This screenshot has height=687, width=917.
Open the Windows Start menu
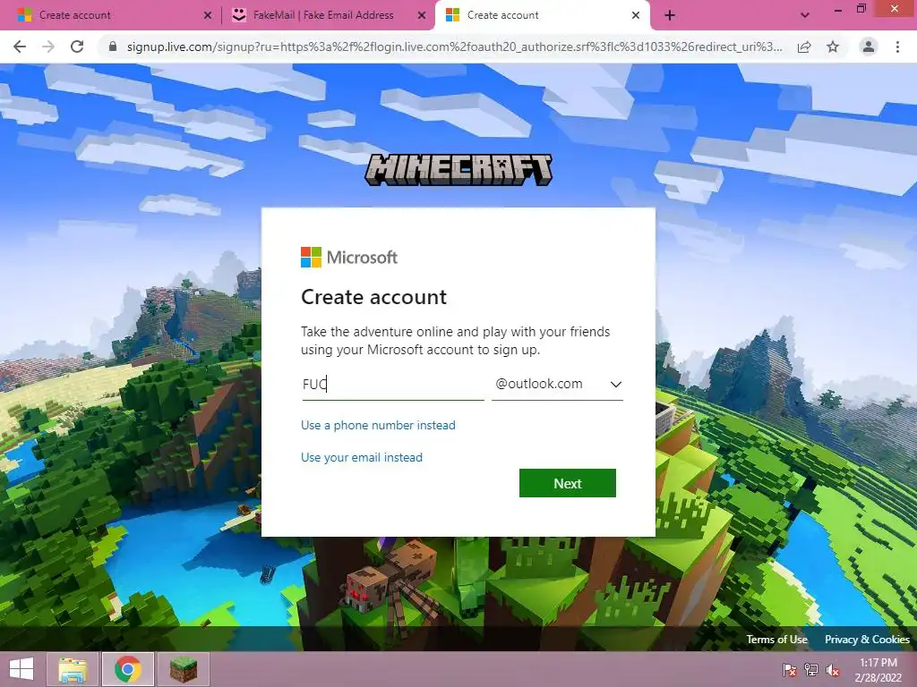(x=21, y=669)
